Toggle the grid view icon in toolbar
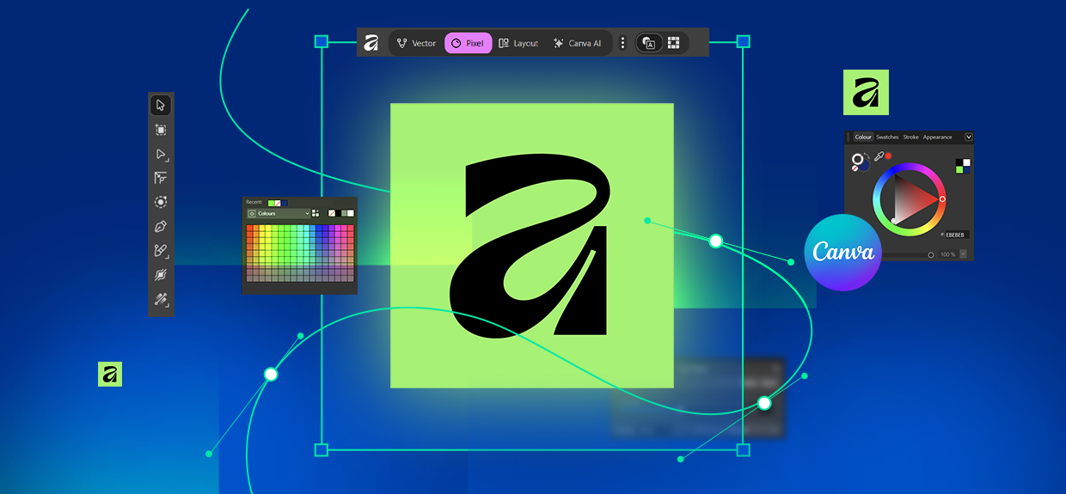The height and width of the screenshot is (494, 1066). pos(674,43)
